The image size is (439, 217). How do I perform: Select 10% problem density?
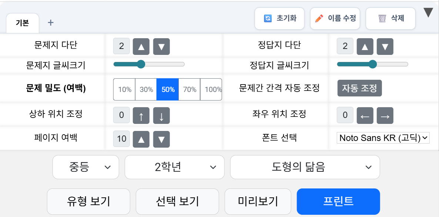click(124, 89)
